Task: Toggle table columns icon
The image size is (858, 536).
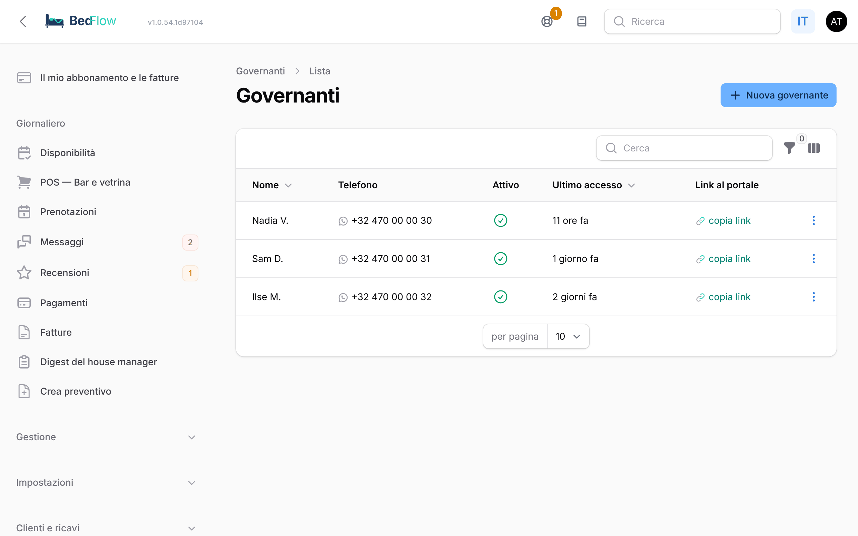Action: pyautogui.click(x=814, y=148)
